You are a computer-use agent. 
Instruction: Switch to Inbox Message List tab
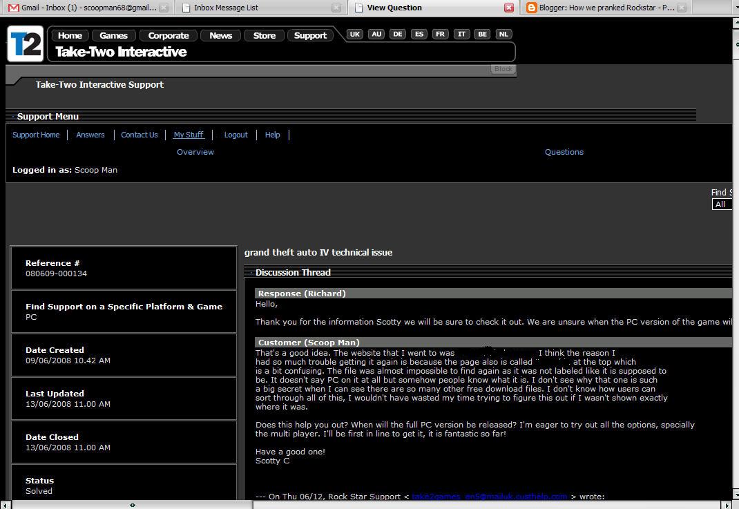259,8
